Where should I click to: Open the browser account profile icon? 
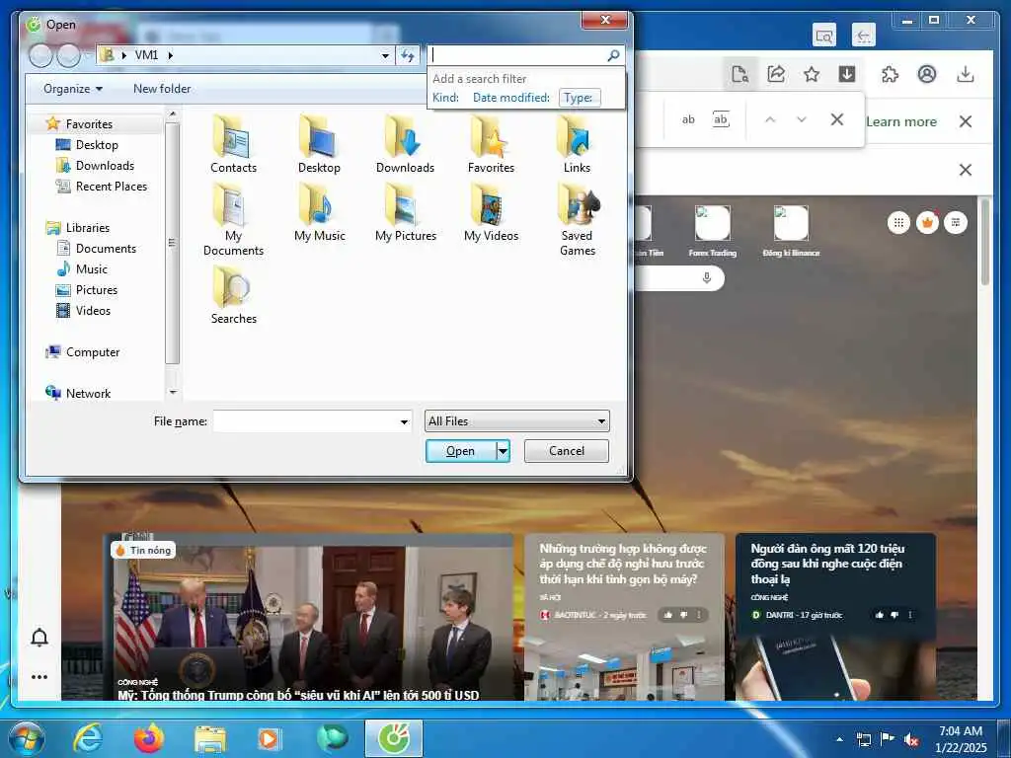tap(926, 74)
